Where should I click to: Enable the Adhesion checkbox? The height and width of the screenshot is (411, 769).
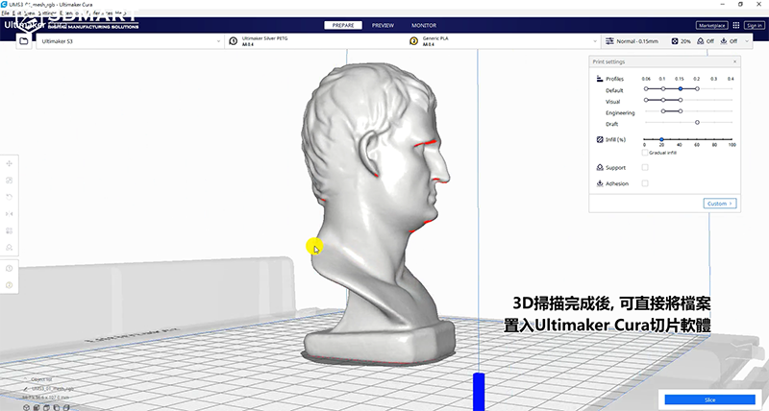point(645,183)
